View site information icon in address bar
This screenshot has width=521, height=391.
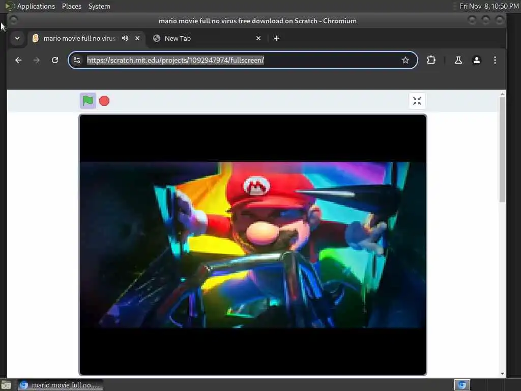(x=77, y=60)
